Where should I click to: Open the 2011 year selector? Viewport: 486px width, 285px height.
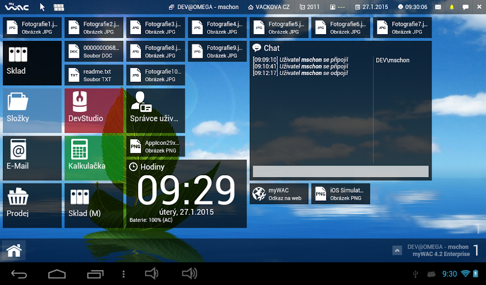[309, 7]
